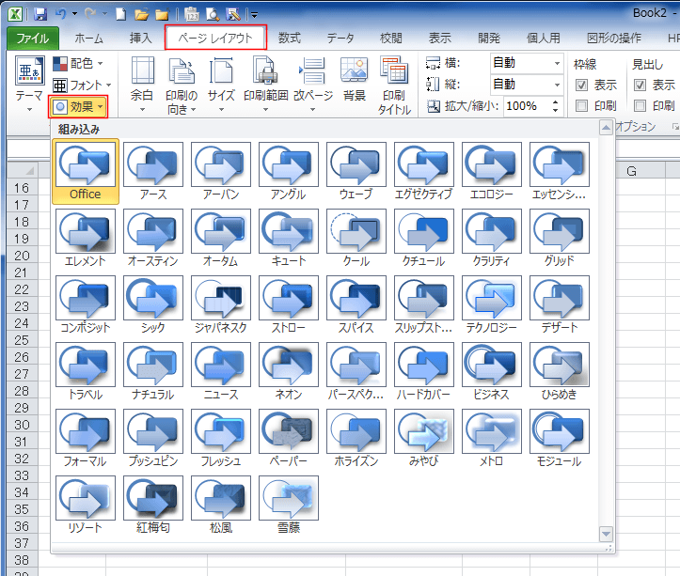Image resolution: width=680 pixels, height=576 pixels.
Task: Click the 拡大/縮小 scale stepper arrows
Action: pos(557,106)
